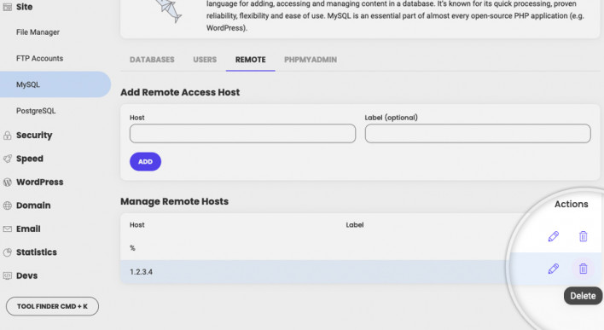Click the ADD button
Screen dimensions: 604x330
tap(145, 162)
